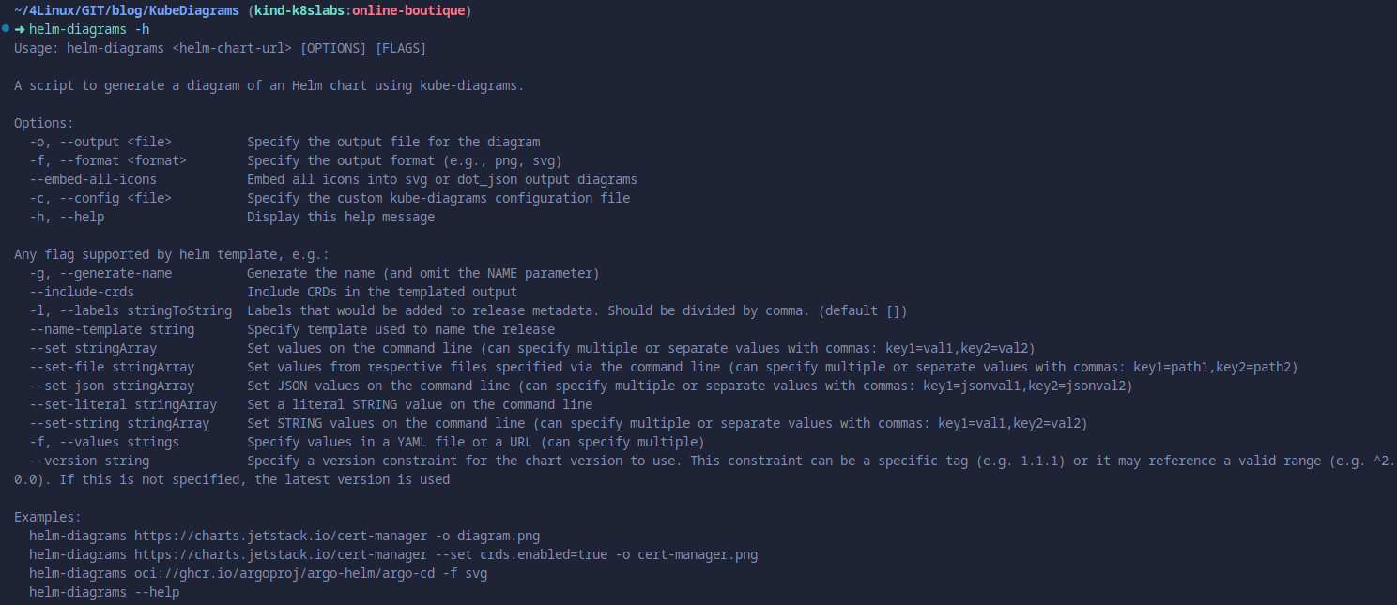The width and height of the screenshot is (1397, 605).
Task: Click the diagram.png output filename
Action: point(506,536)
